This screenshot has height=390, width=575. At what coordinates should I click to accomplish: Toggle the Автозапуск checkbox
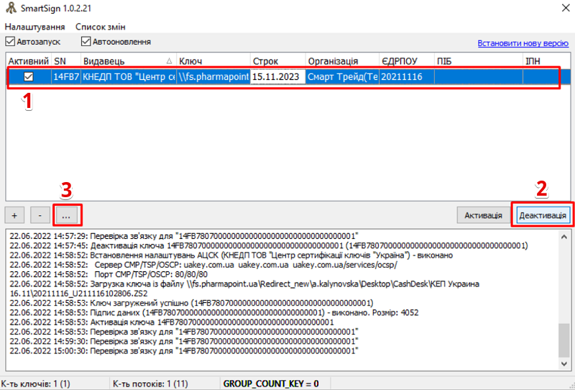tap(11, 42)
